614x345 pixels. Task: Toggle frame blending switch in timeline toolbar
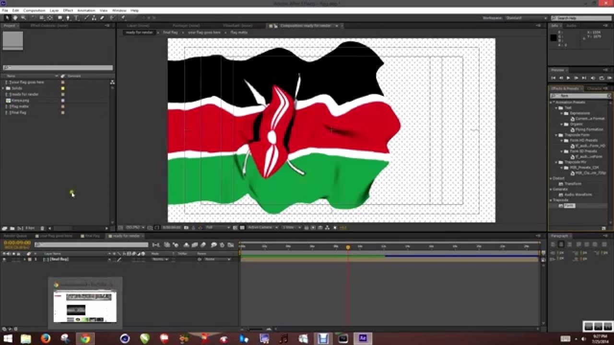tap(195, 245)
